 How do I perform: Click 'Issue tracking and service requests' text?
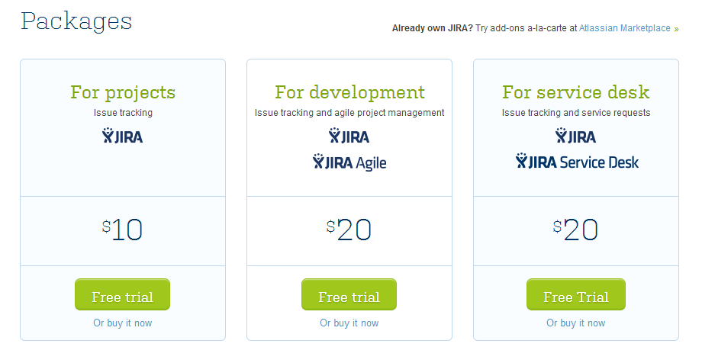pos(576,113)
